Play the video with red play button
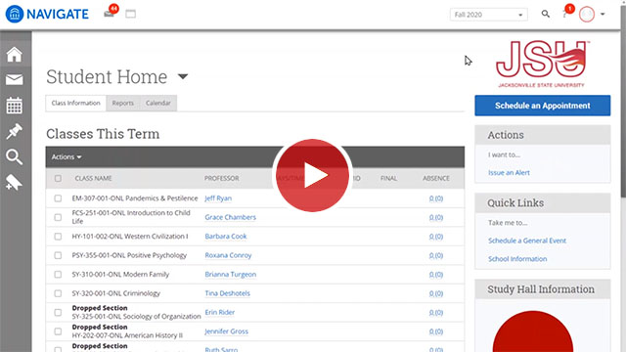Image resolution: width=626 pixels, height=352 pixels. 312,175
